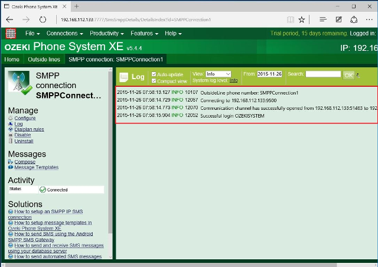
Task: Open the reading view book icon
Action: click(291, 19)
